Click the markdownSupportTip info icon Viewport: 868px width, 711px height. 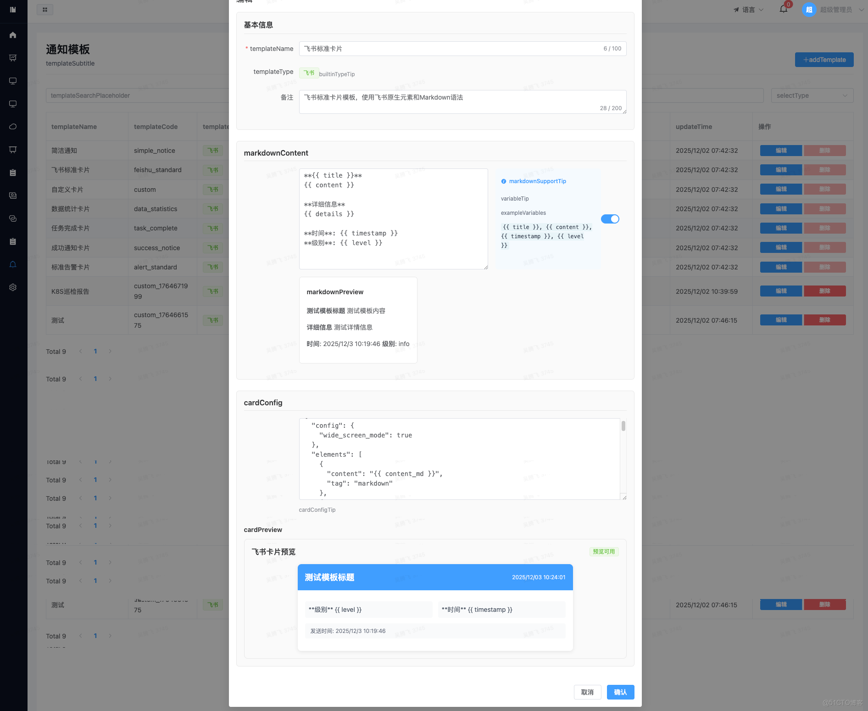(x=504, y=181)
